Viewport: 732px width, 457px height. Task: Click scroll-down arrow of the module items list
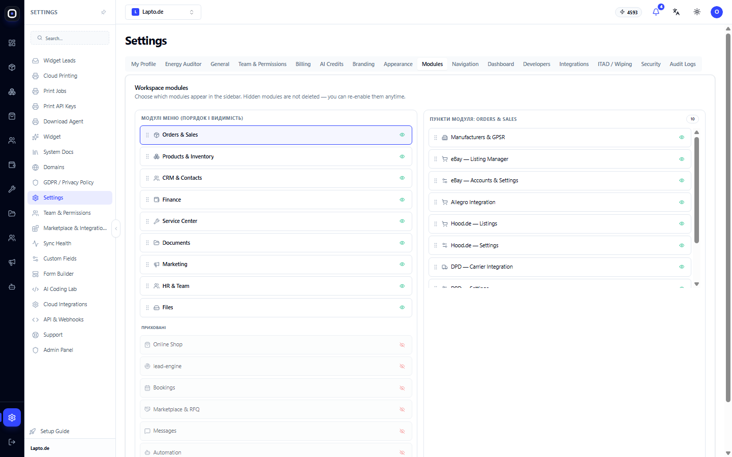point(696,284)
